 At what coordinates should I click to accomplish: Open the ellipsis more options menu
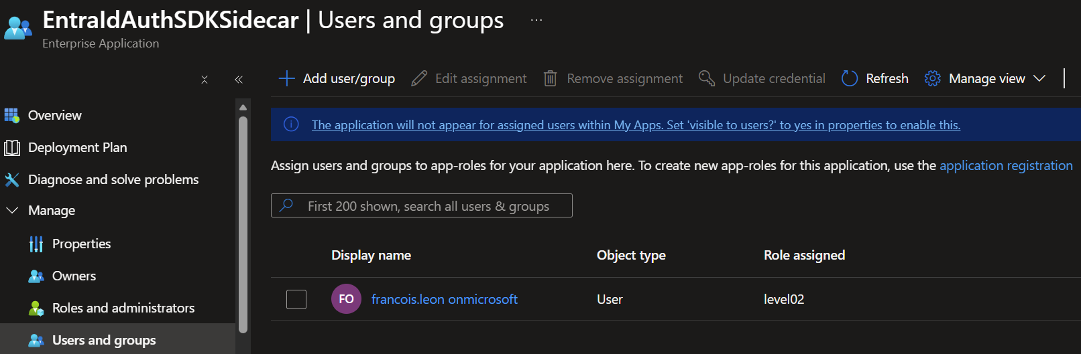[536, 20]
